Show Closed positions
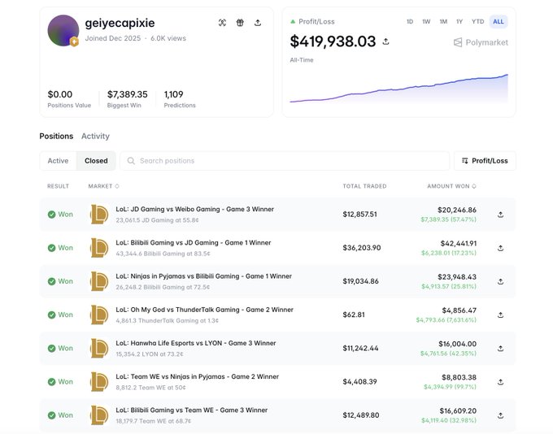 (96, 161)
